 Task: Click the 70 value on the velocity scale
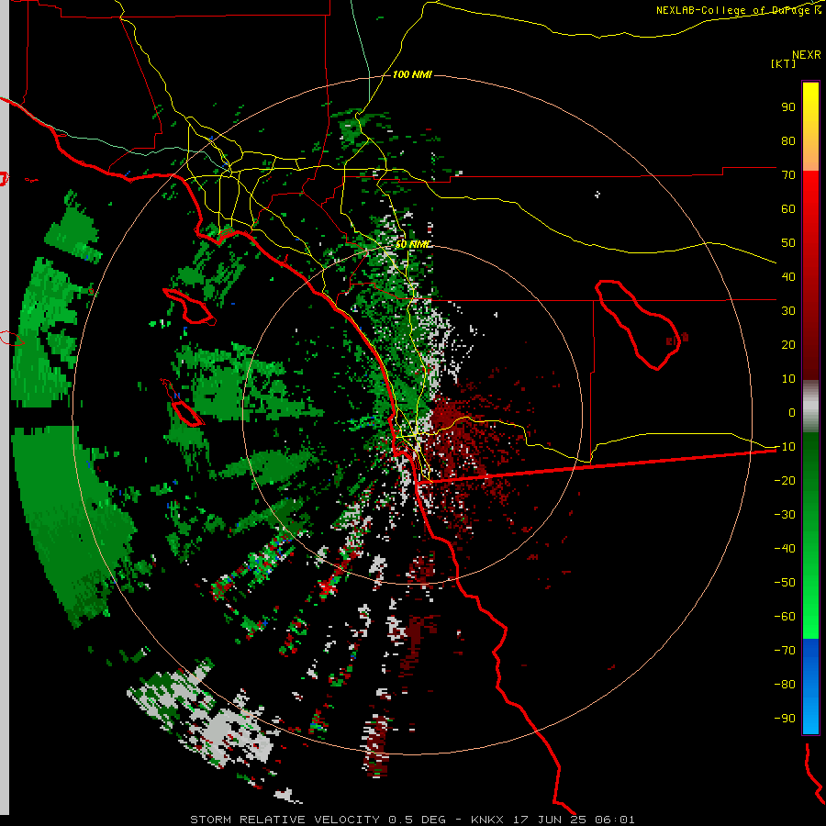[x=788, y=175]
